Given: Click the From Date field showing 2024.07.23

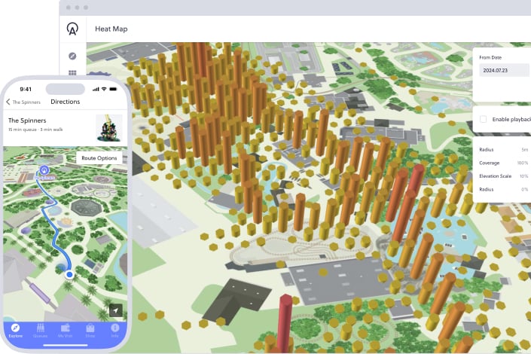Looking at the screenshot, I should (x=505, y=70).
